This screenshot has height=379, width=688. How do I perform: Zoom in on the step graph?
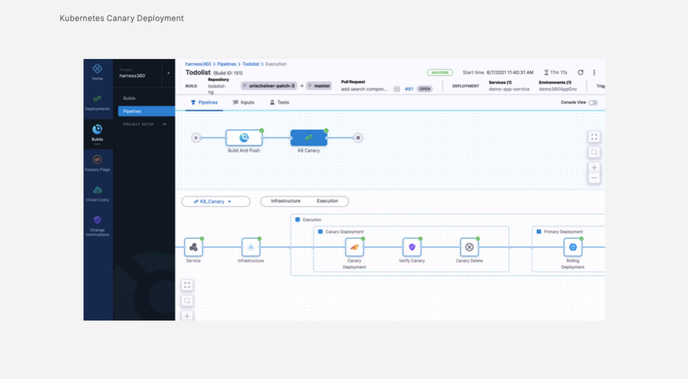coord(187,316)
